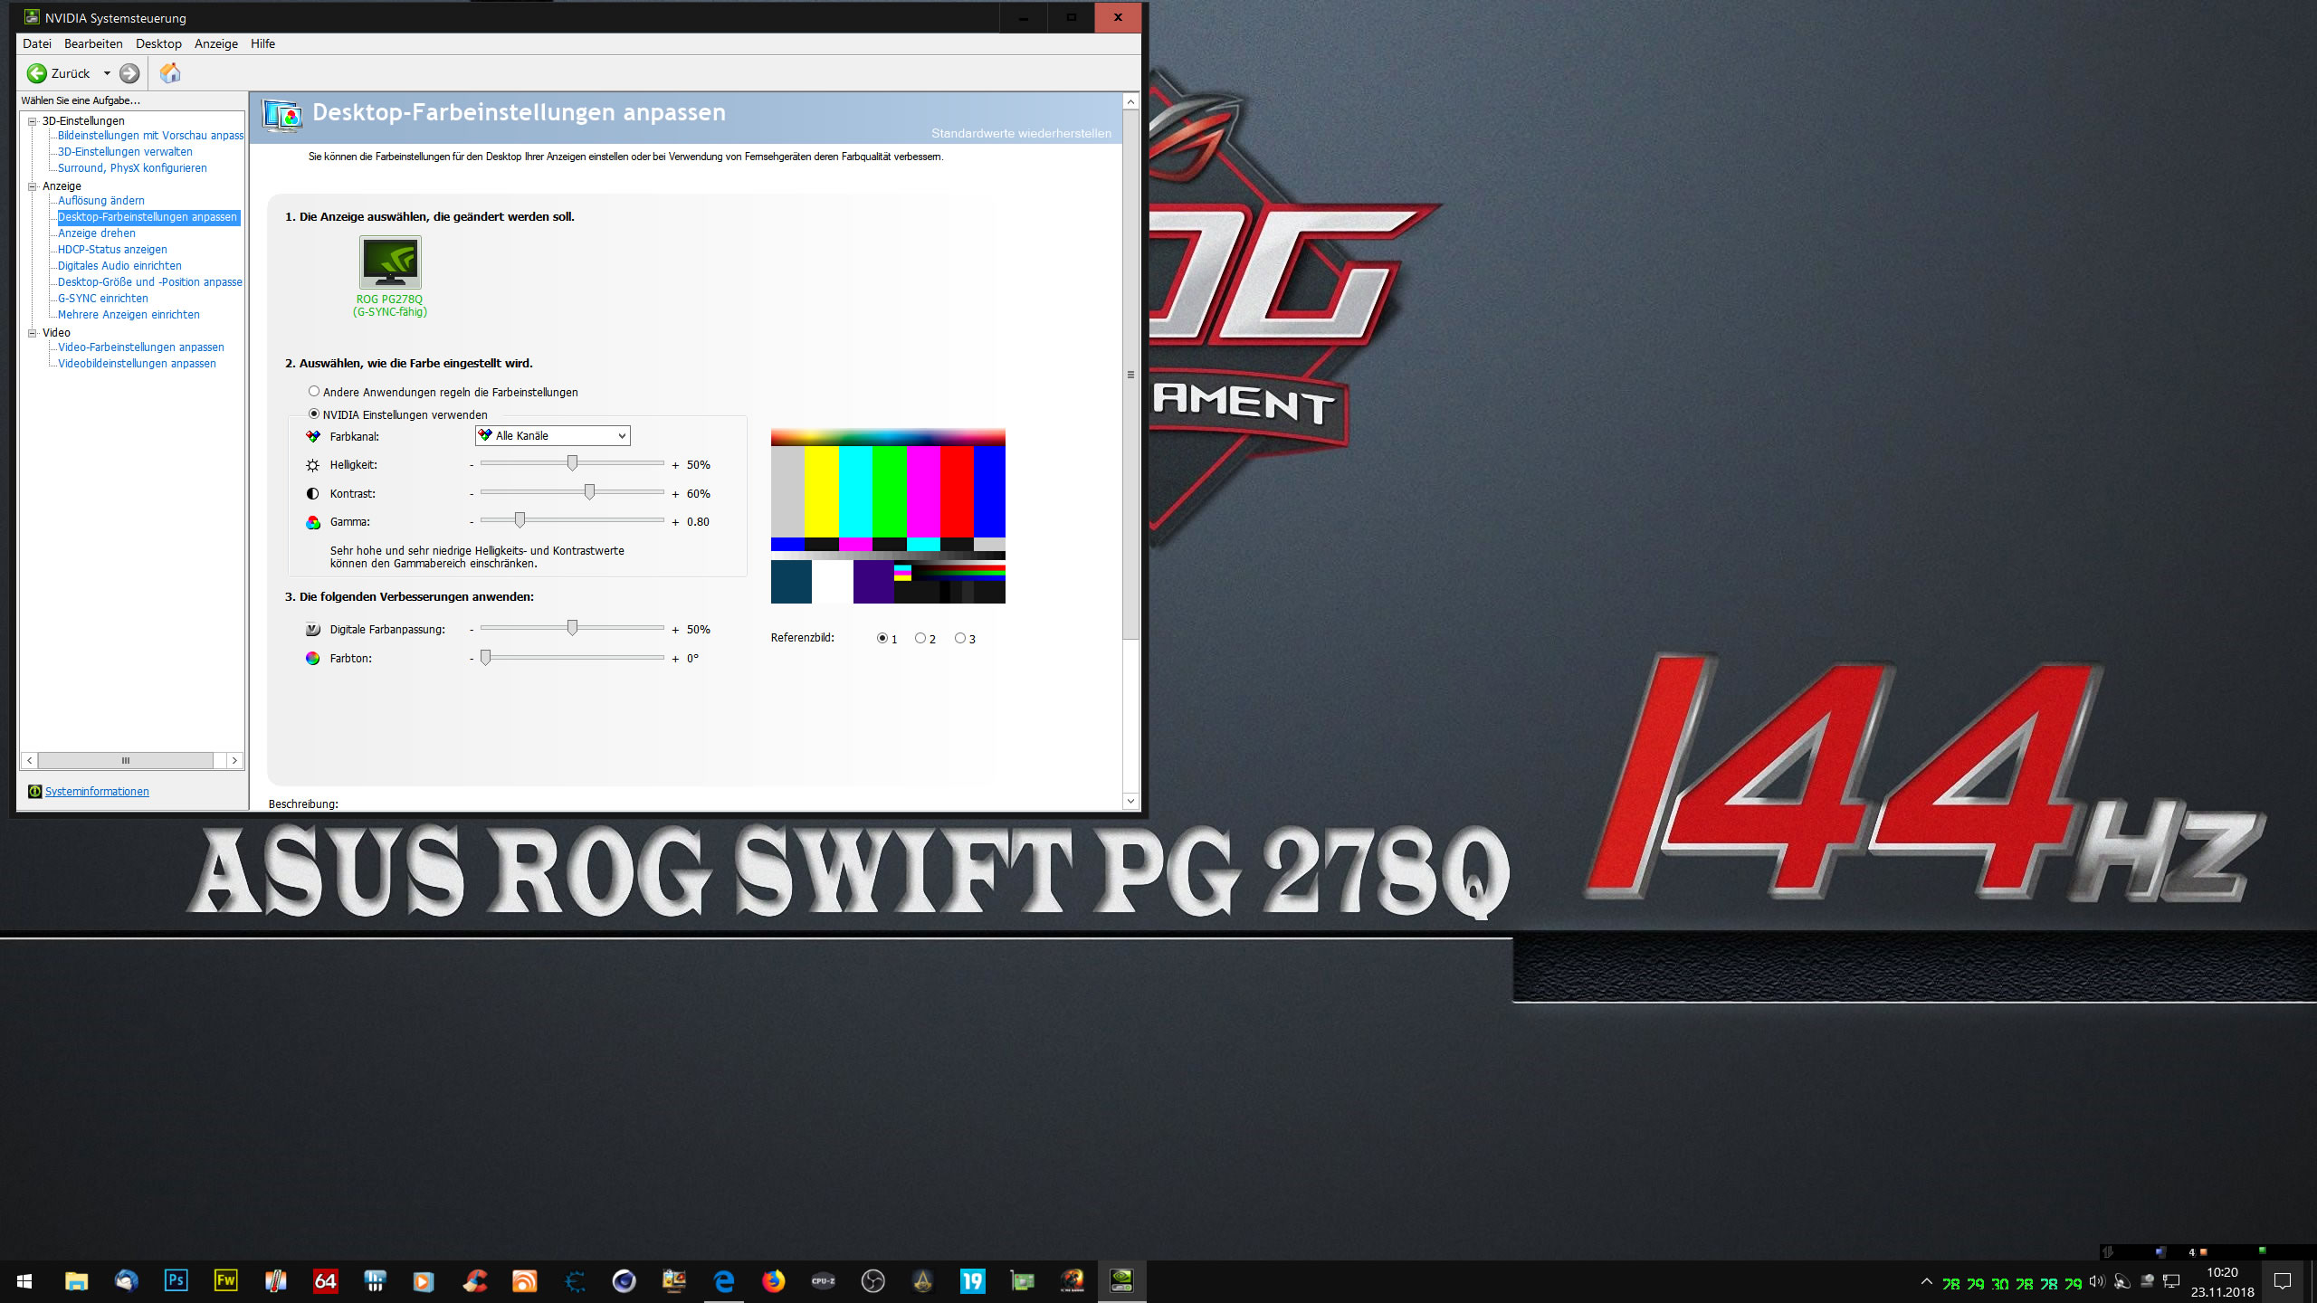Click 'Standardwerte wiederherstellen' link
This screenshot has height=1303, width=2317.
1021,134
